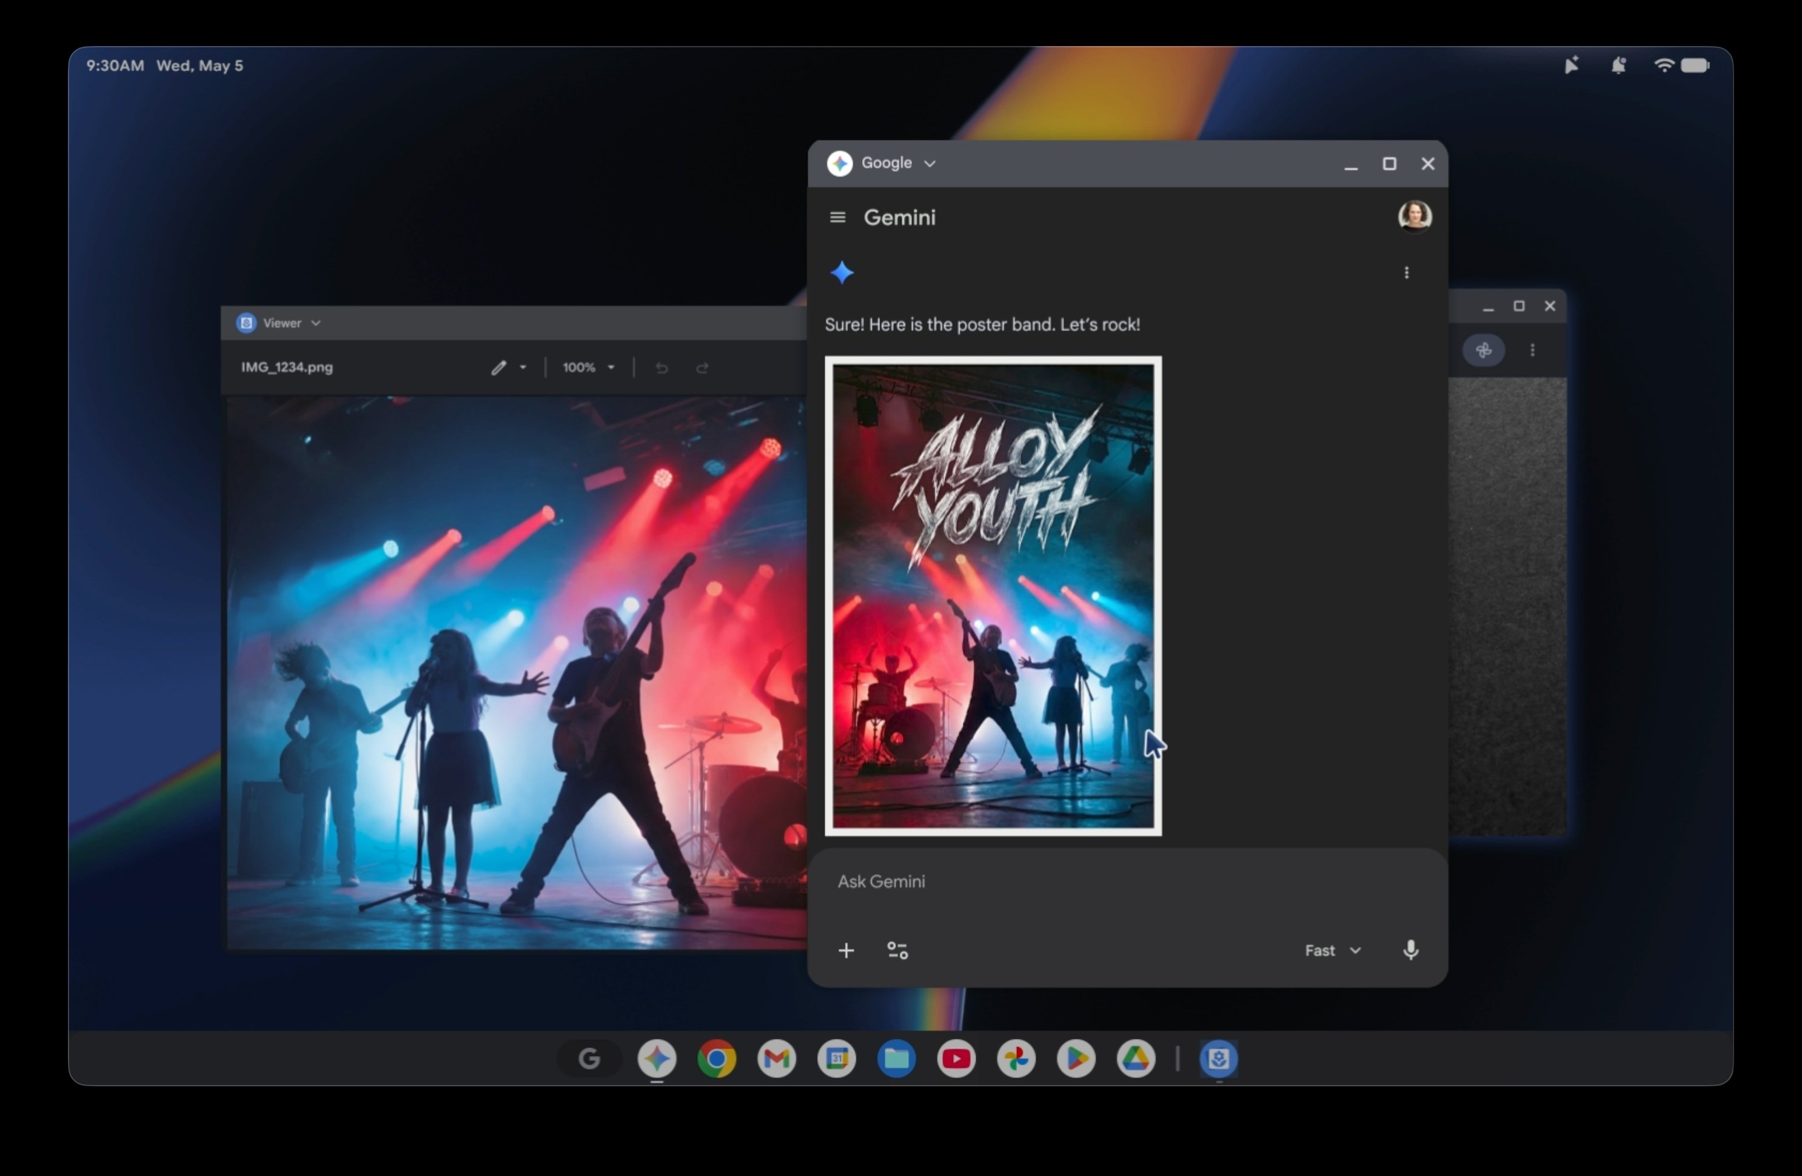Open Google Calendar from the shelf
1802x1176 pixels.
pos(837,1058)
